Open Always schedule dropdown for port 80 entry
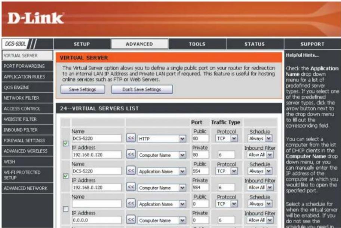This screenshot has height=228, width=341. pos(260,138)
